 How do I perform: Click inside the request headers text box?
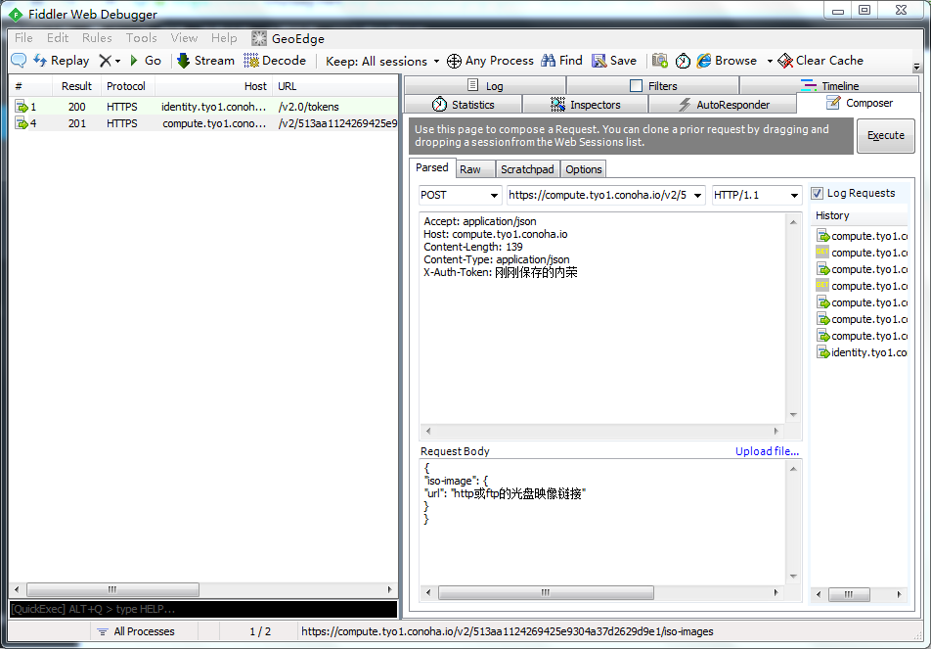tap(602, 318)
